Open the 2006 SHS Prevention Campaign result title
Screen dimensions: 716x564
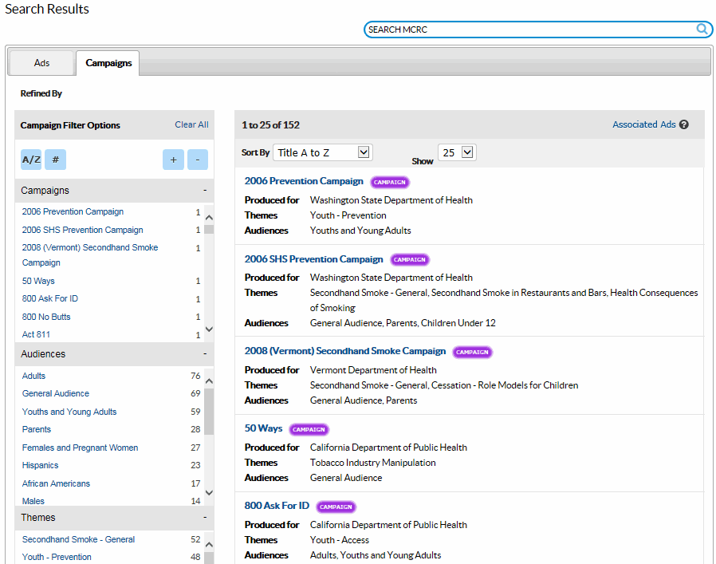(x=313, y=259)
